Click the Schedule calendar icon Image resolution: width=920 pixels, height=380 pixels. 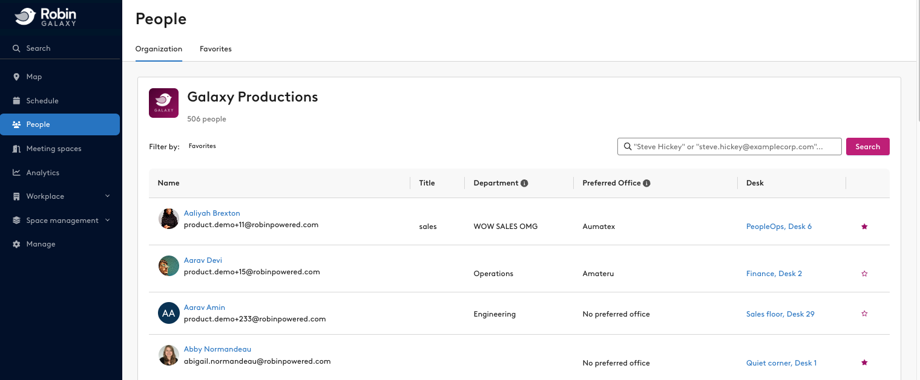[x=16, y=101]
